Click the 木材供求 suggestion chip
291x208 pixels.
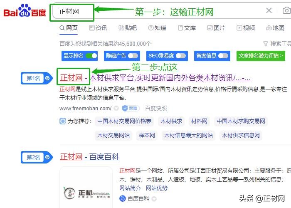coord(171,121)
